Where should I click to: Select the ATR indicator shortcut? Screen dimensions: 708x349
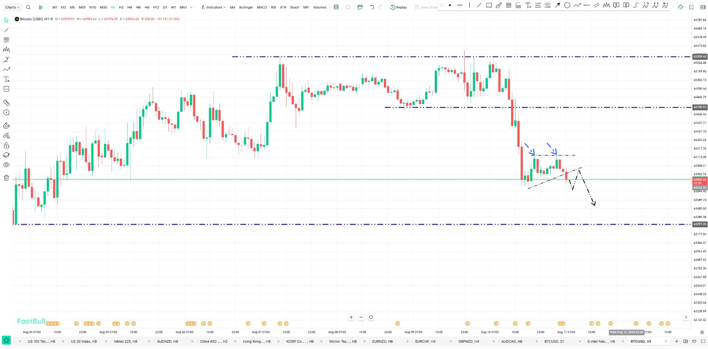(x=283, y=7)
